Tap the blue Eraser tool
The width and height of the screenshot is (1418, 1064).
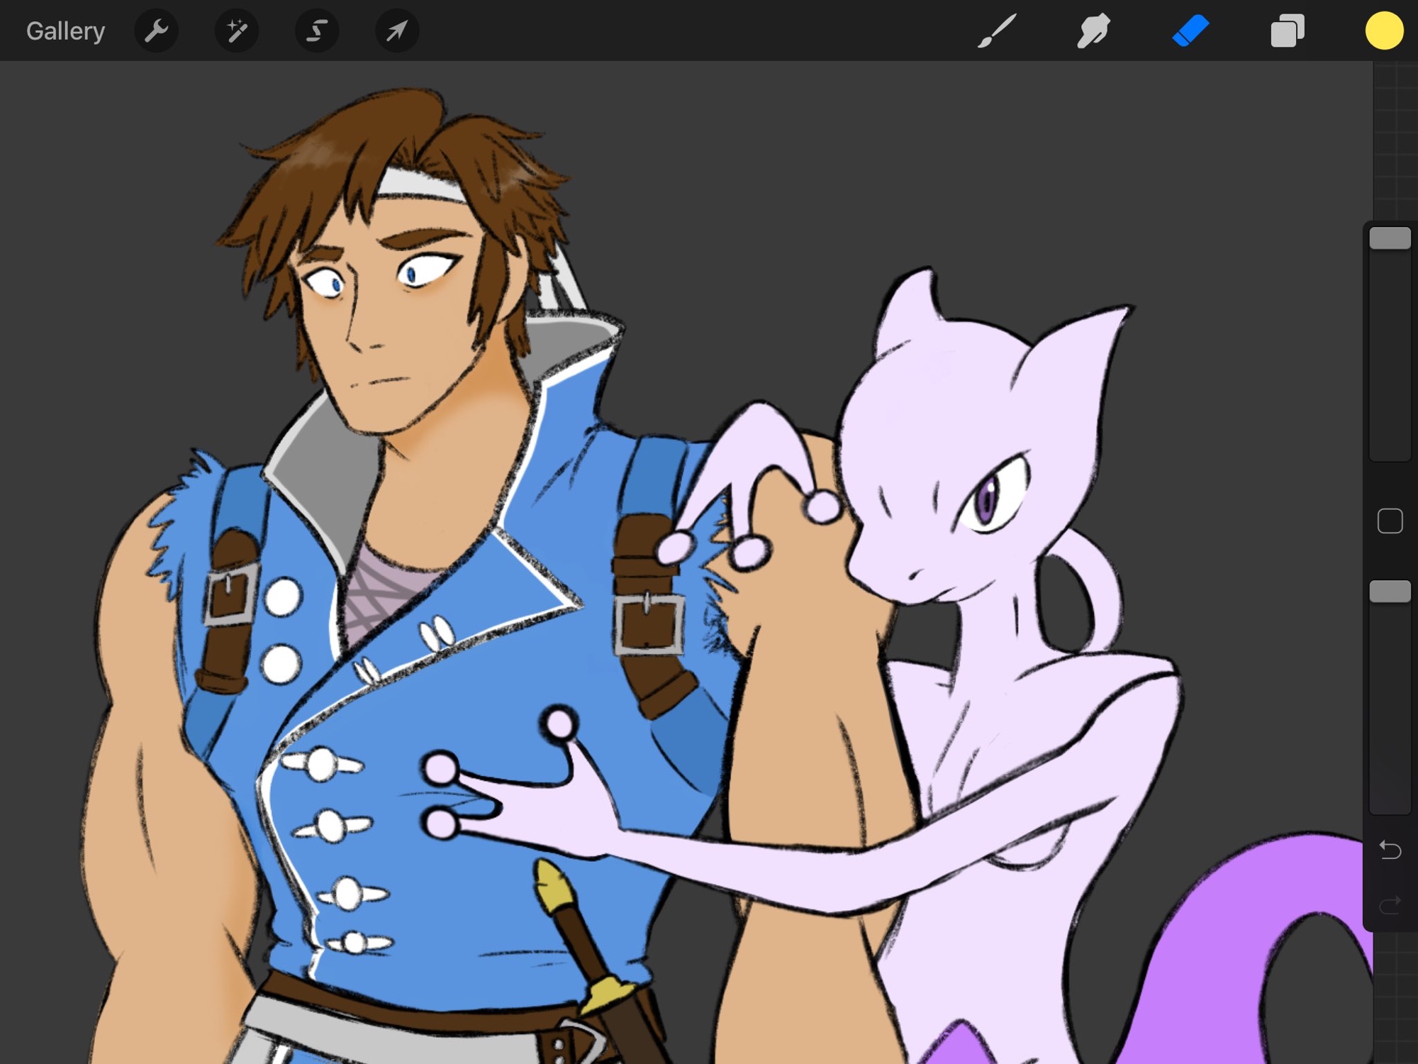[1190, 31]
